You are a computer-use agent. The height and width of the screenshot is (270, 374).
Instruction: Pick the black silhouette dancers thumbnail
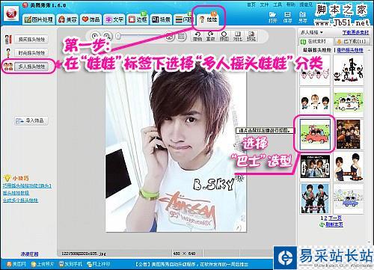[349, 70]
